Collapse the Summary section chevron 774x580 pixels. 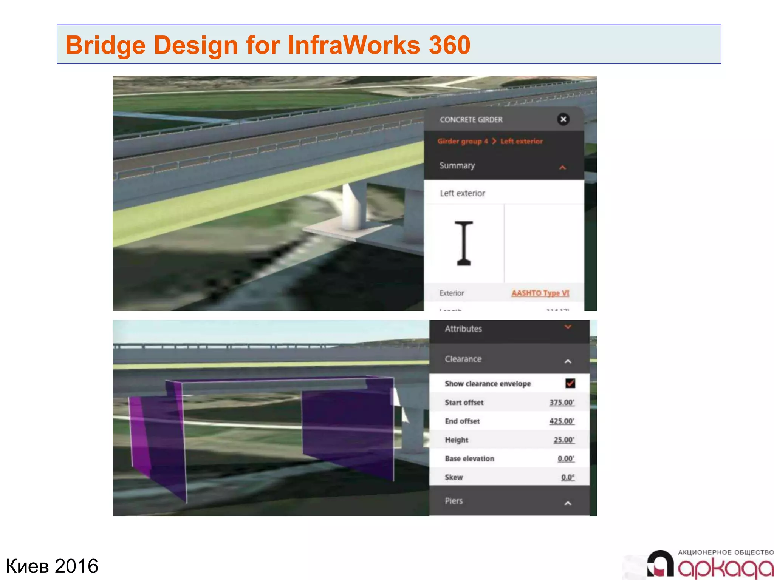562,167
